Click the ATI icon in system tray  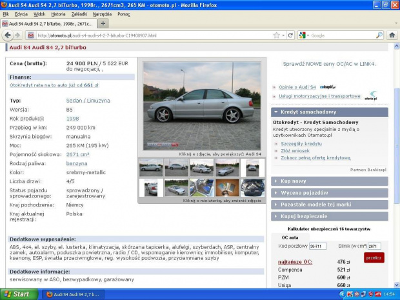pos(378,294)
